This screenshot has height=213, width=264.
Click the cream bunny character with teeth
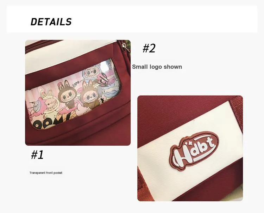pos(49,104)
